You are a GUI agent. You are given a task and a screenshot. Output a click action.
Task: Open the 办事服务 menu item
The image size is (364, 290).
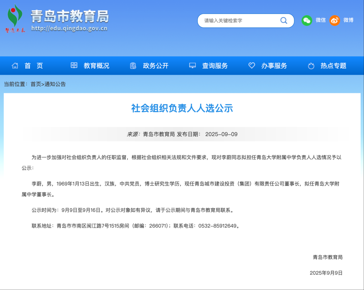(x=274, y=66)
